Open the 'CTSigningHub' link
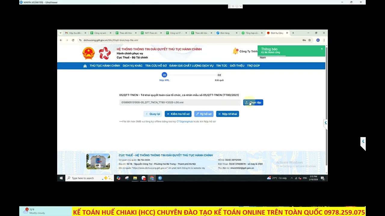The image size is (385, 216). click(185, 121)
